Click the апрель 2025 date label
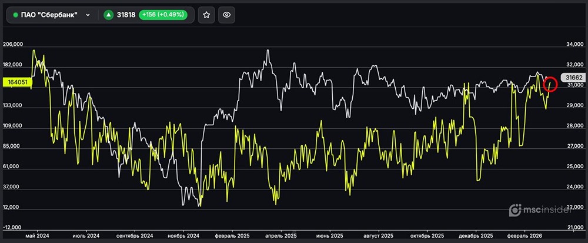Screen dimensions: 588x243 (x=281, y=237)
